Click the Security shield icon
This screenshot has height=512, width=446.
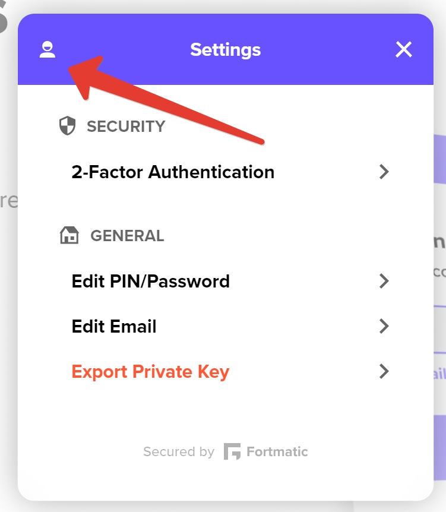(68, 126)
